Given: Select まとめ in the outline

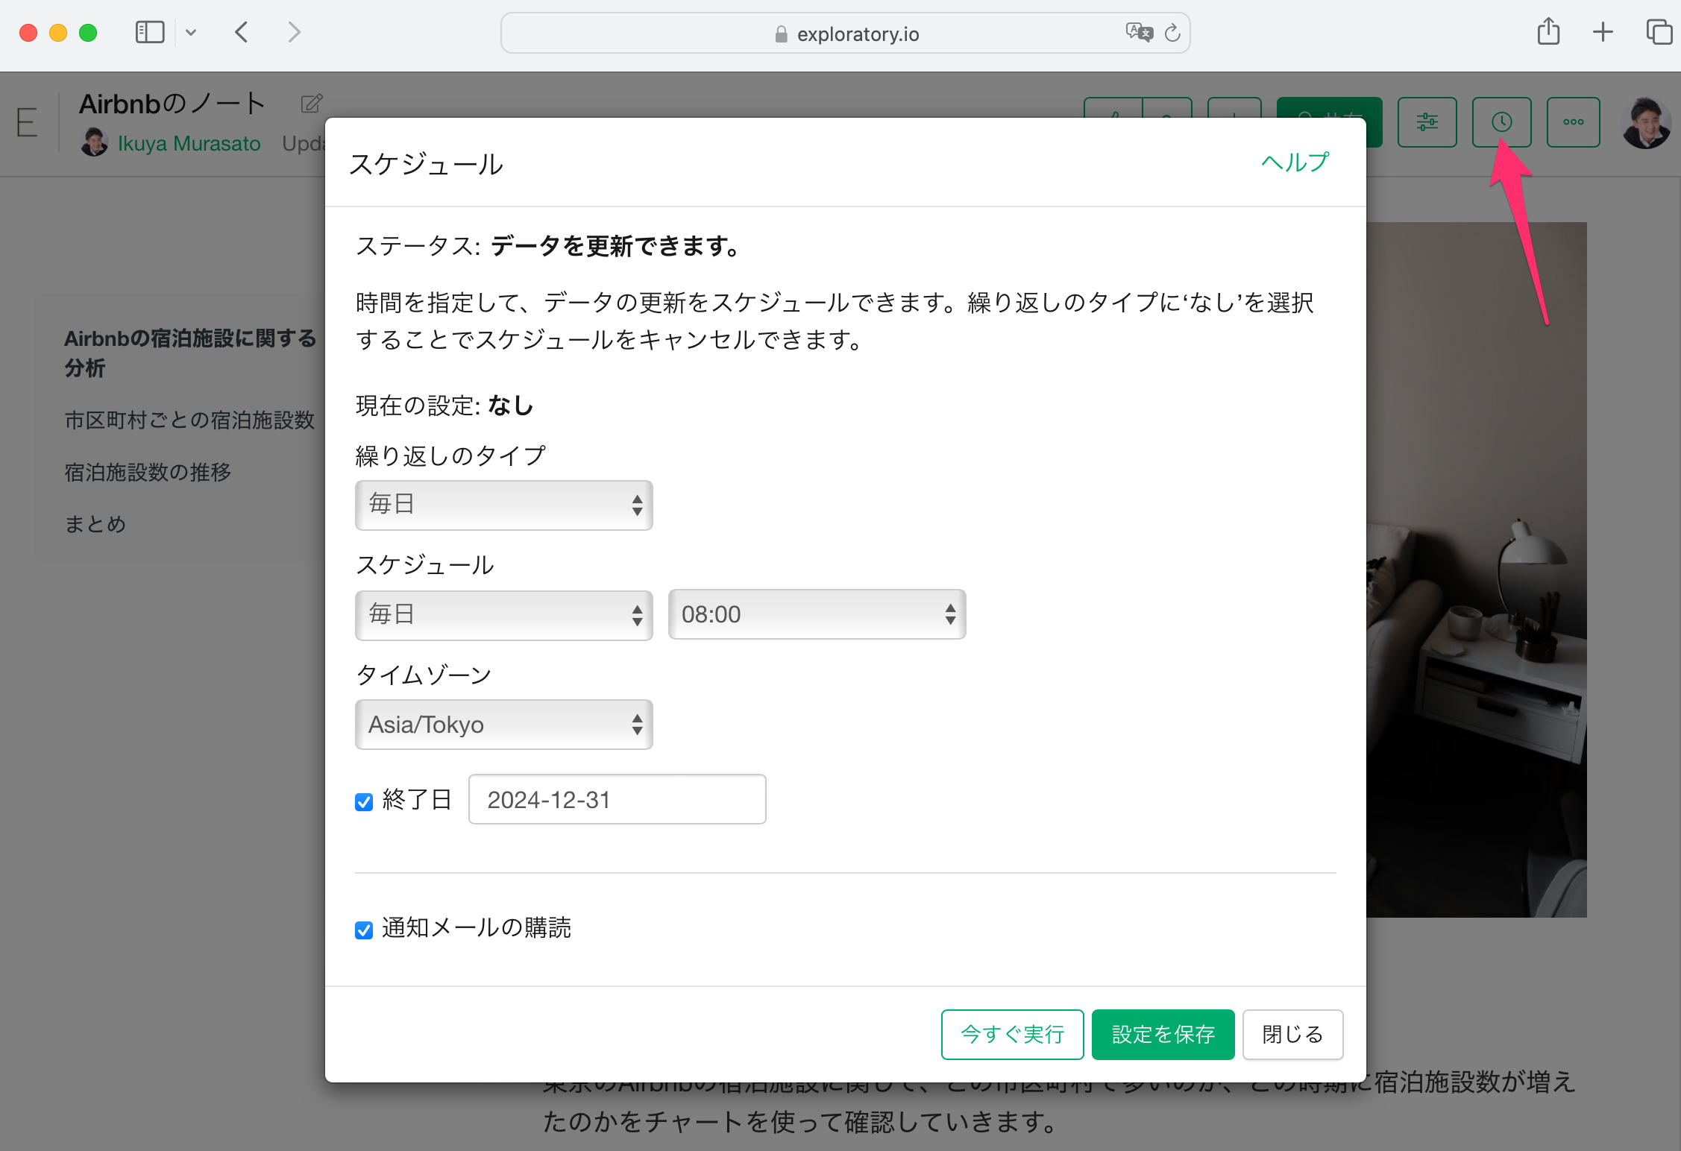Looking at the screenshot, I should (x=95, y=524).
